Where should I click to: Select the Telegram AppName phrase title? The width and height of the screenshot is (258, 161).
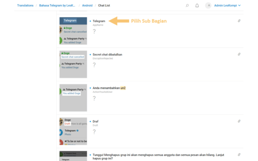coord(99,21)
